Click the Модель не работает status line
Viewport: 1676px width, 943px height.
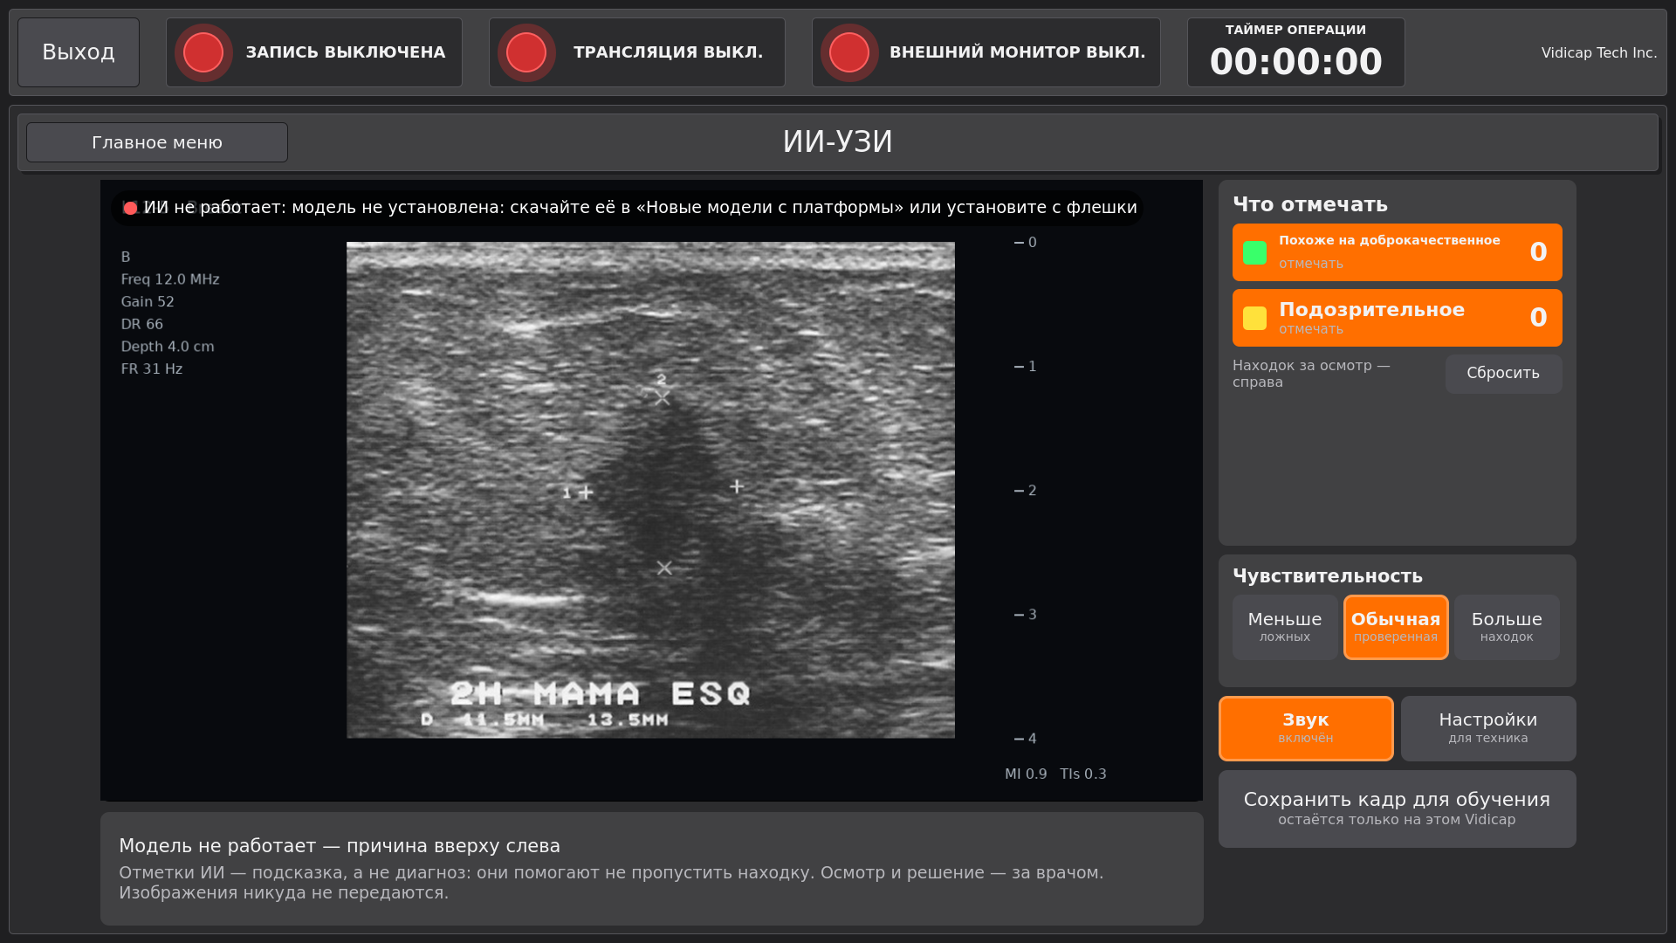coord(340,846)
